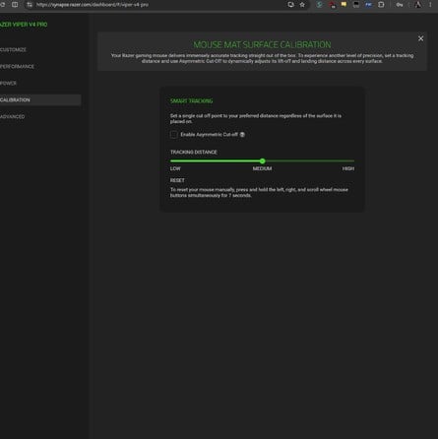Open the Performance sidebar section

[17, 67]
